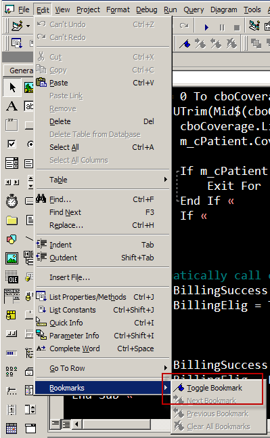Select the PictureBox control in toolbox

[x=28, y=87]
